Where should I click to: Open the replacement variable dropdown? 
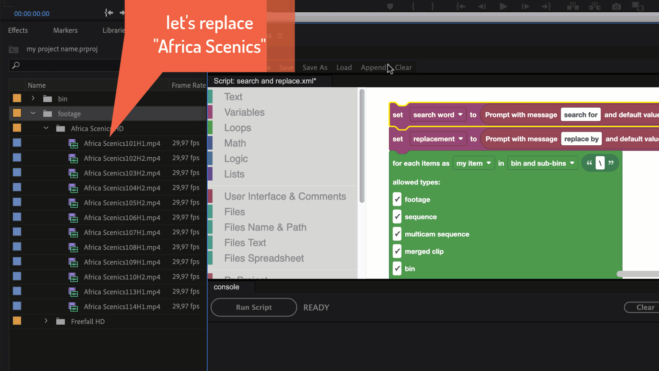(438, 139)
